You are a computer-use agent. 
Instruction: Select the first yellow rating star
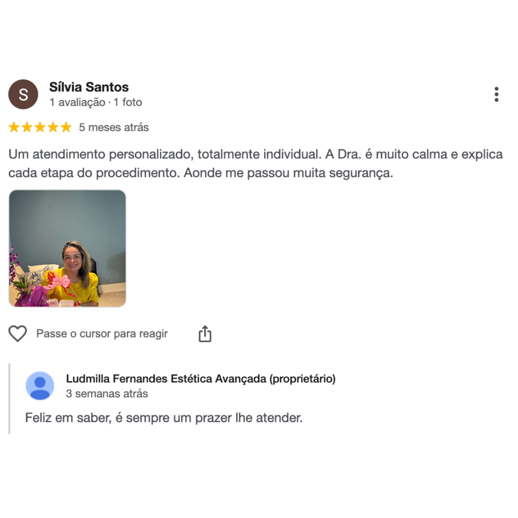coord(14,127)
